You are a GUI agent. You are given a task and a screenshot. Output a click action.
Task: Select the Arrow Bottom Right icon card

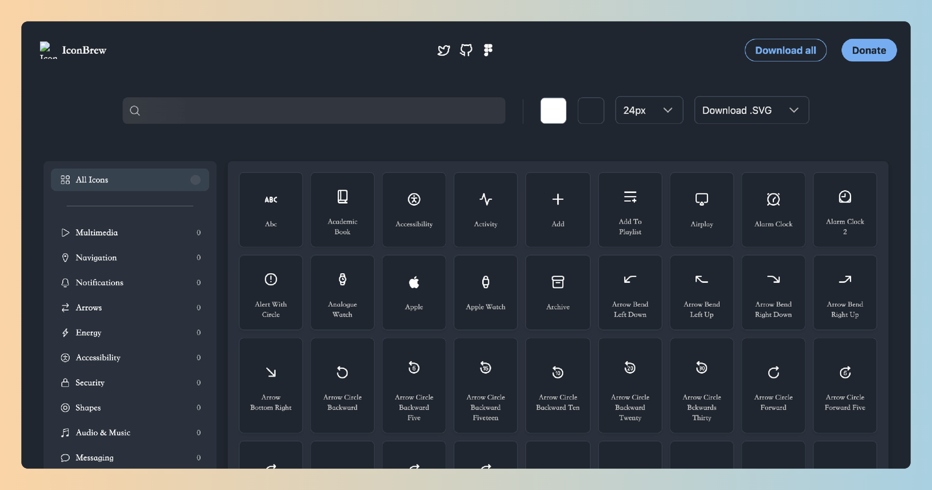271,386
